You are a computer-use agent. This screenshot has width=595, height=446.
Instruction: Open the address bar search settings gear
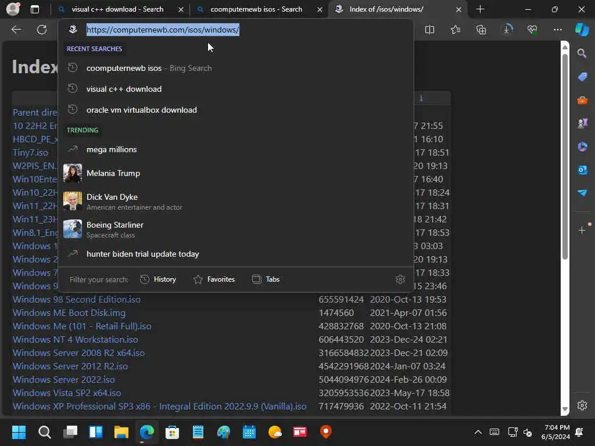pyautogui.click(x=400, y=279)
